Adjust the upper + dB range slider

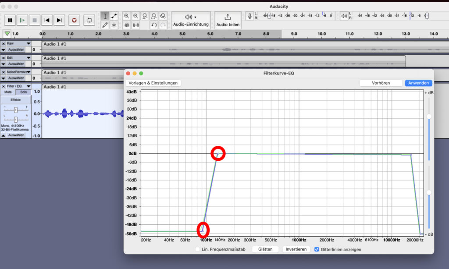(429, 117)
